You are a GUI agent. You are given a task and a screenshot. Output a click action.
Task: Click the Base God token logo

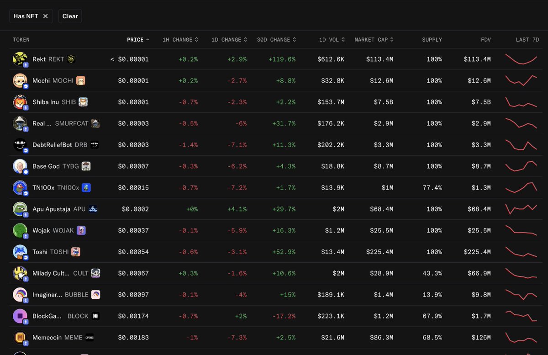point(20,166)
